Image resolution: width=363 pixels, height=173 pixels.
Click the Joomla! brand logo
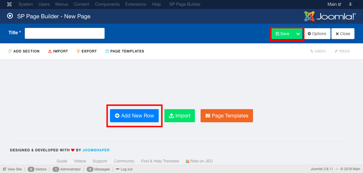pyautogui.click(x=330, y=16)
